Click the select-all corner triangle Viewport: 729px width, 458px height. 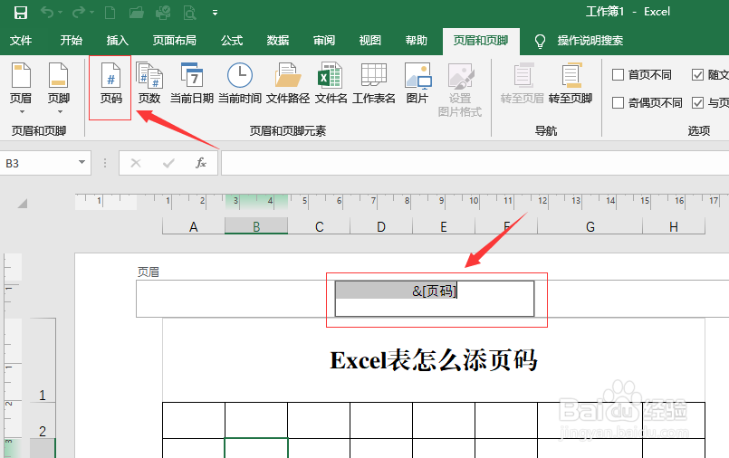coord(22,203)
